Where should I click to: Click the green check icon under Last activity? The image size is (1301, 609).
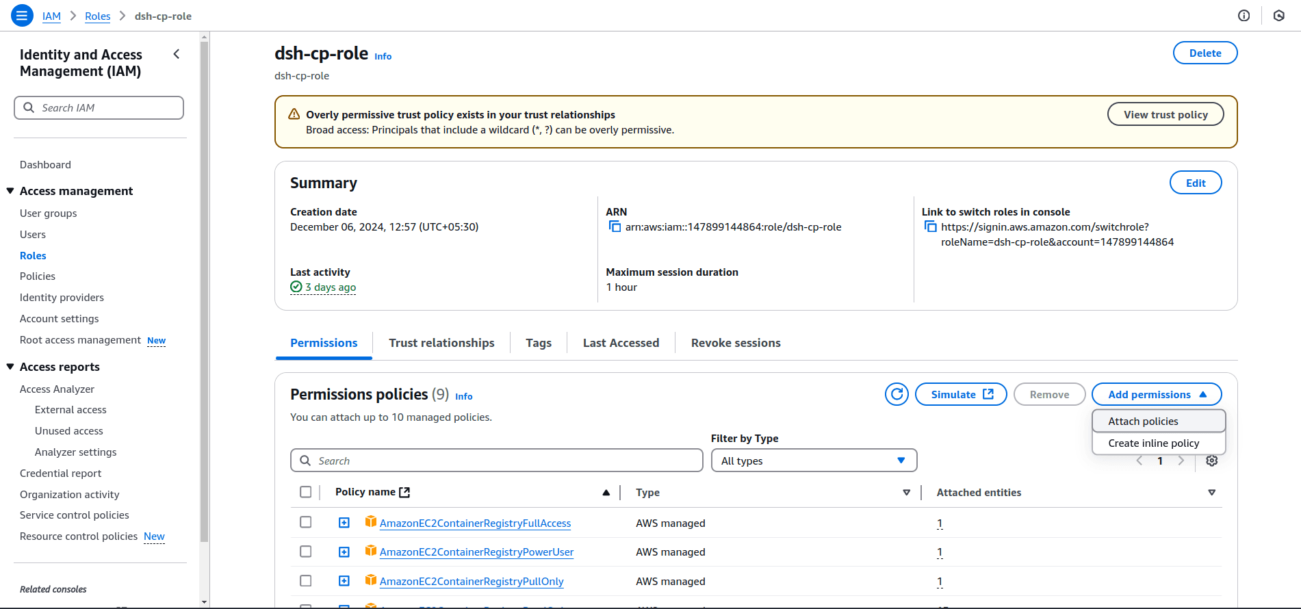[296, 287]
